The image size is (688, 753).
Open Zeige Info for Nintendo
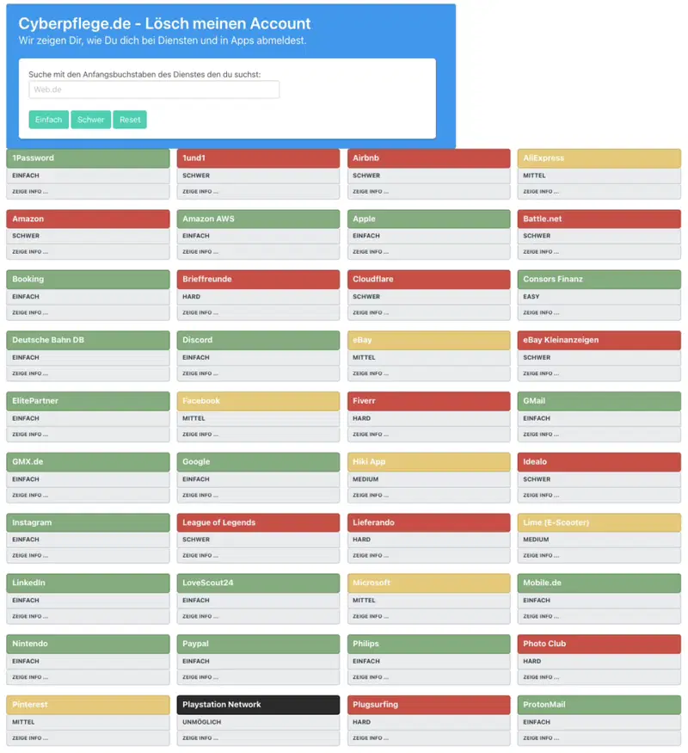tap(88, 677)
